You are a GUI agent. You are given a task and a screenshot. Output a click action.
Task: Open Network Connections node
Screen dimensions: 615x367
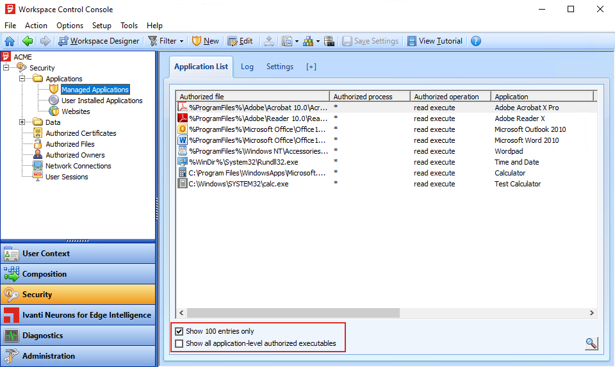78,166
